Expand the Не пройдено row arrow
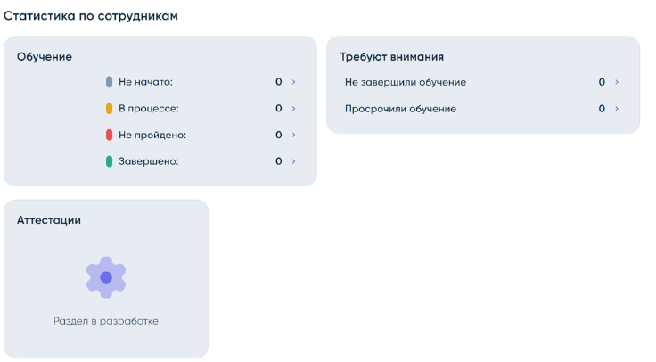 coord(293,136)
